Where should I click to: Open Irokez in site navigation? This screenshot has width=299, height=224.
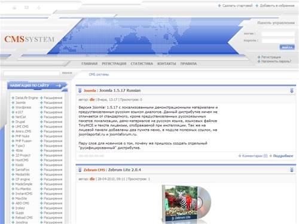point(20,208)
